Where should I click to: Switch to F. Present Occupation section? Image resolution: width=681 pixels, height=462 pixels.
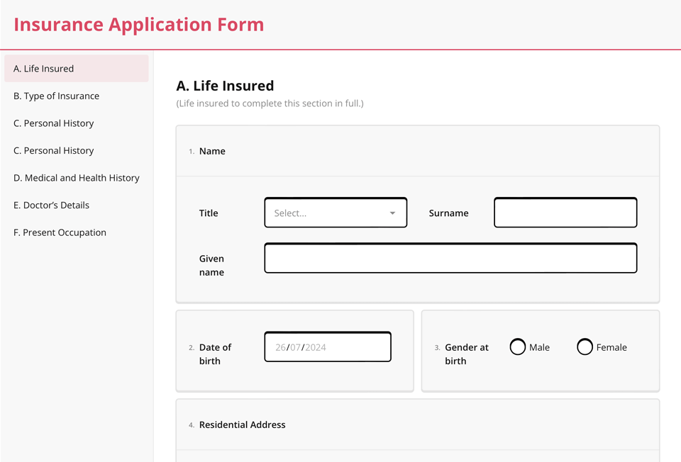coord(60,232)
